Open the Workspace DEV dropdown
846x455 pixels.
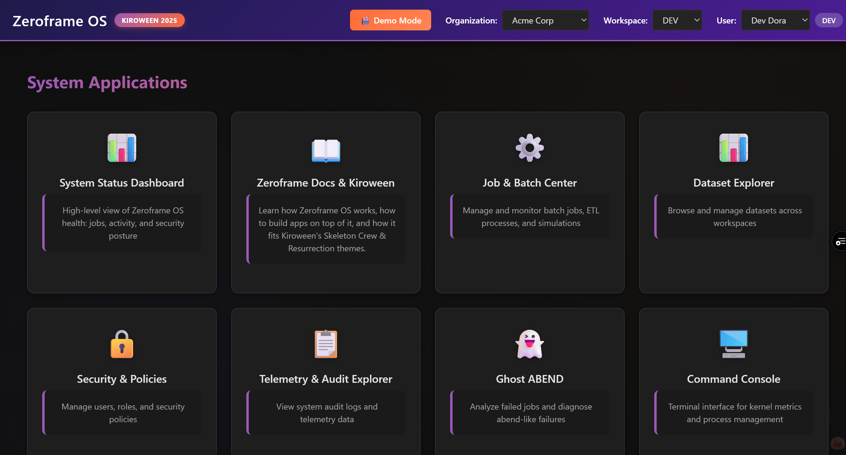[677, 20]
